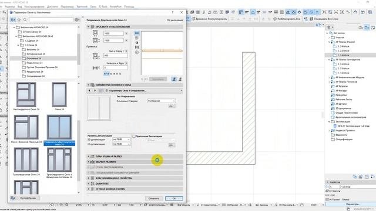The image size is (376, 211).
Task: Click the OK button
Action: click(x=174, y=198)
